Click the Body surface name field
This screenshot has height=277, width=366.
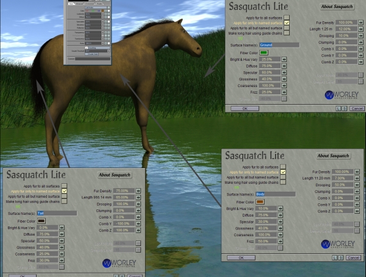[276, 194]
